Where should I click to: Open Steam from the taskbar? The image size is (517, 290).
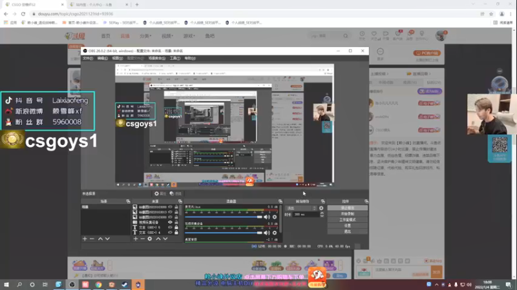[x=125, y=285]
